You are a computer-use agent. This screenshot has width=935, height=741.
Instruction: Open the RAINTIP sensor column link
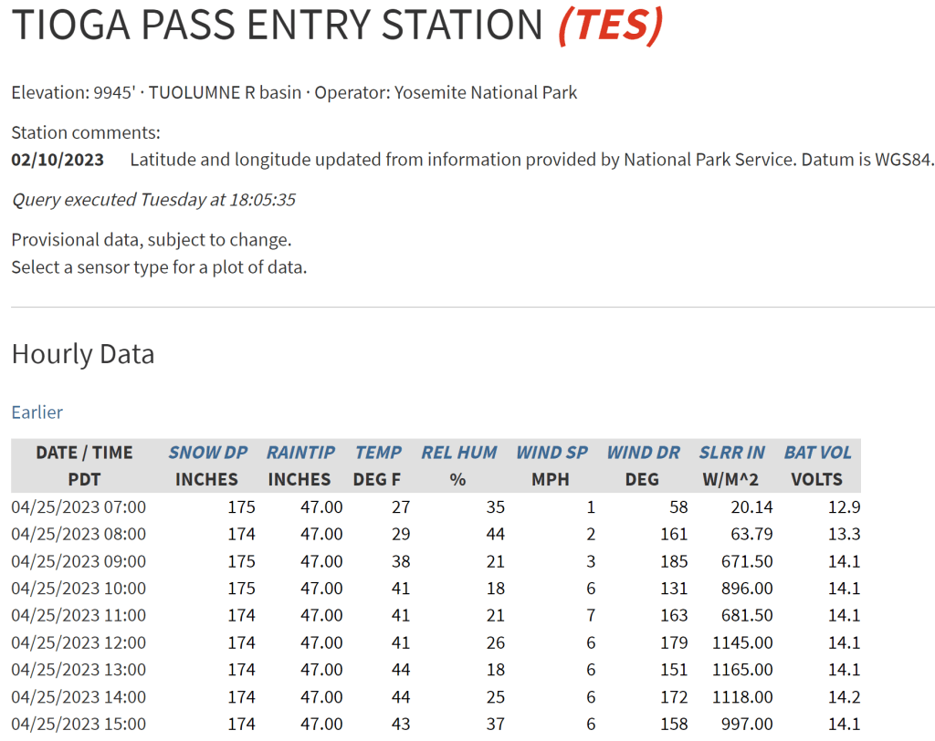300,453
